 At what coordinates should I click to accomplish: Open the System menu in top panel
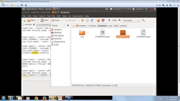click(x=48, y=9)
